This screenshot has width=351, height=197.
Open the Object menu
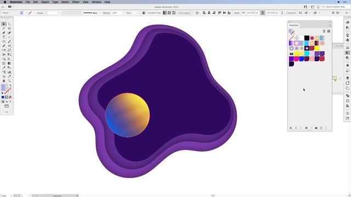click(45, 2)
